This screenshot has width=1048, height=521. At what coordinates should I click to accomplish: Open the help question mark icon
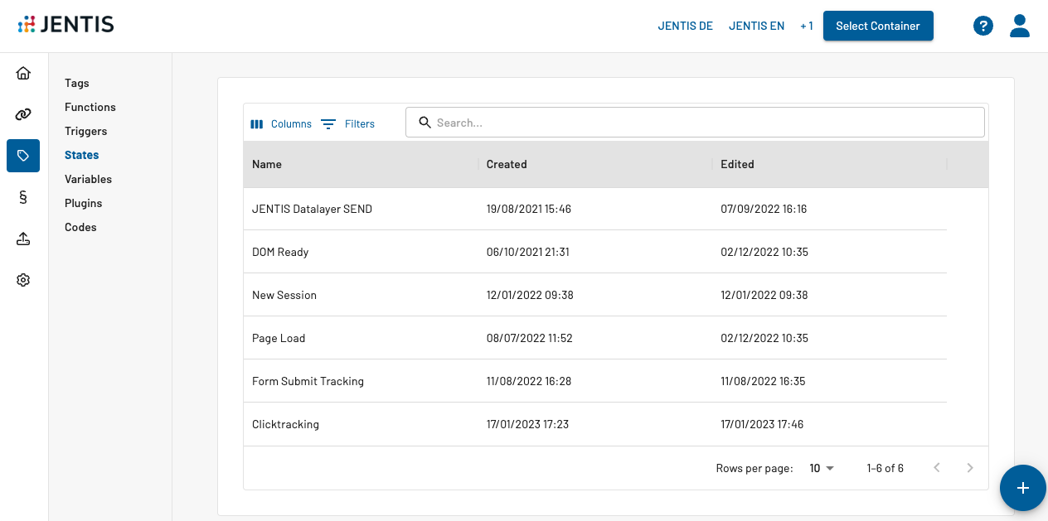coord(983,26)
